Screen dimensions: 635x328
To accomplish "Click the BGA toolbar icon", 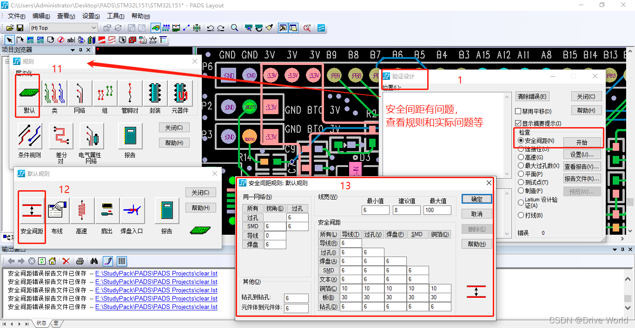I will tap(197, 28).
